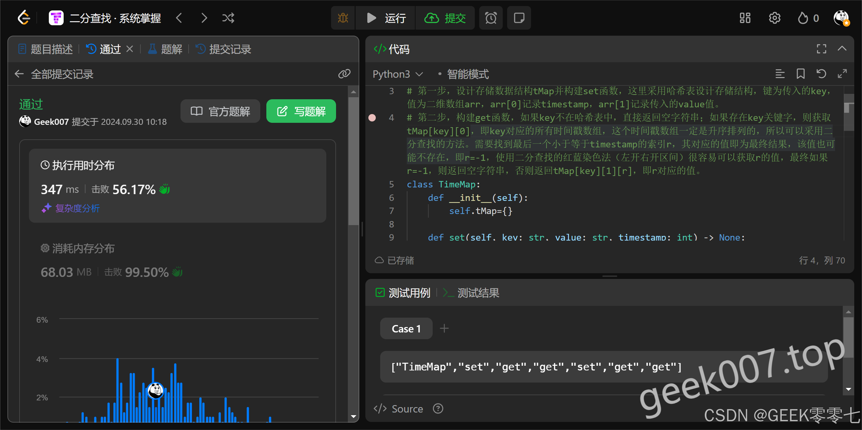Open the Python3 language dropdown

397,74
